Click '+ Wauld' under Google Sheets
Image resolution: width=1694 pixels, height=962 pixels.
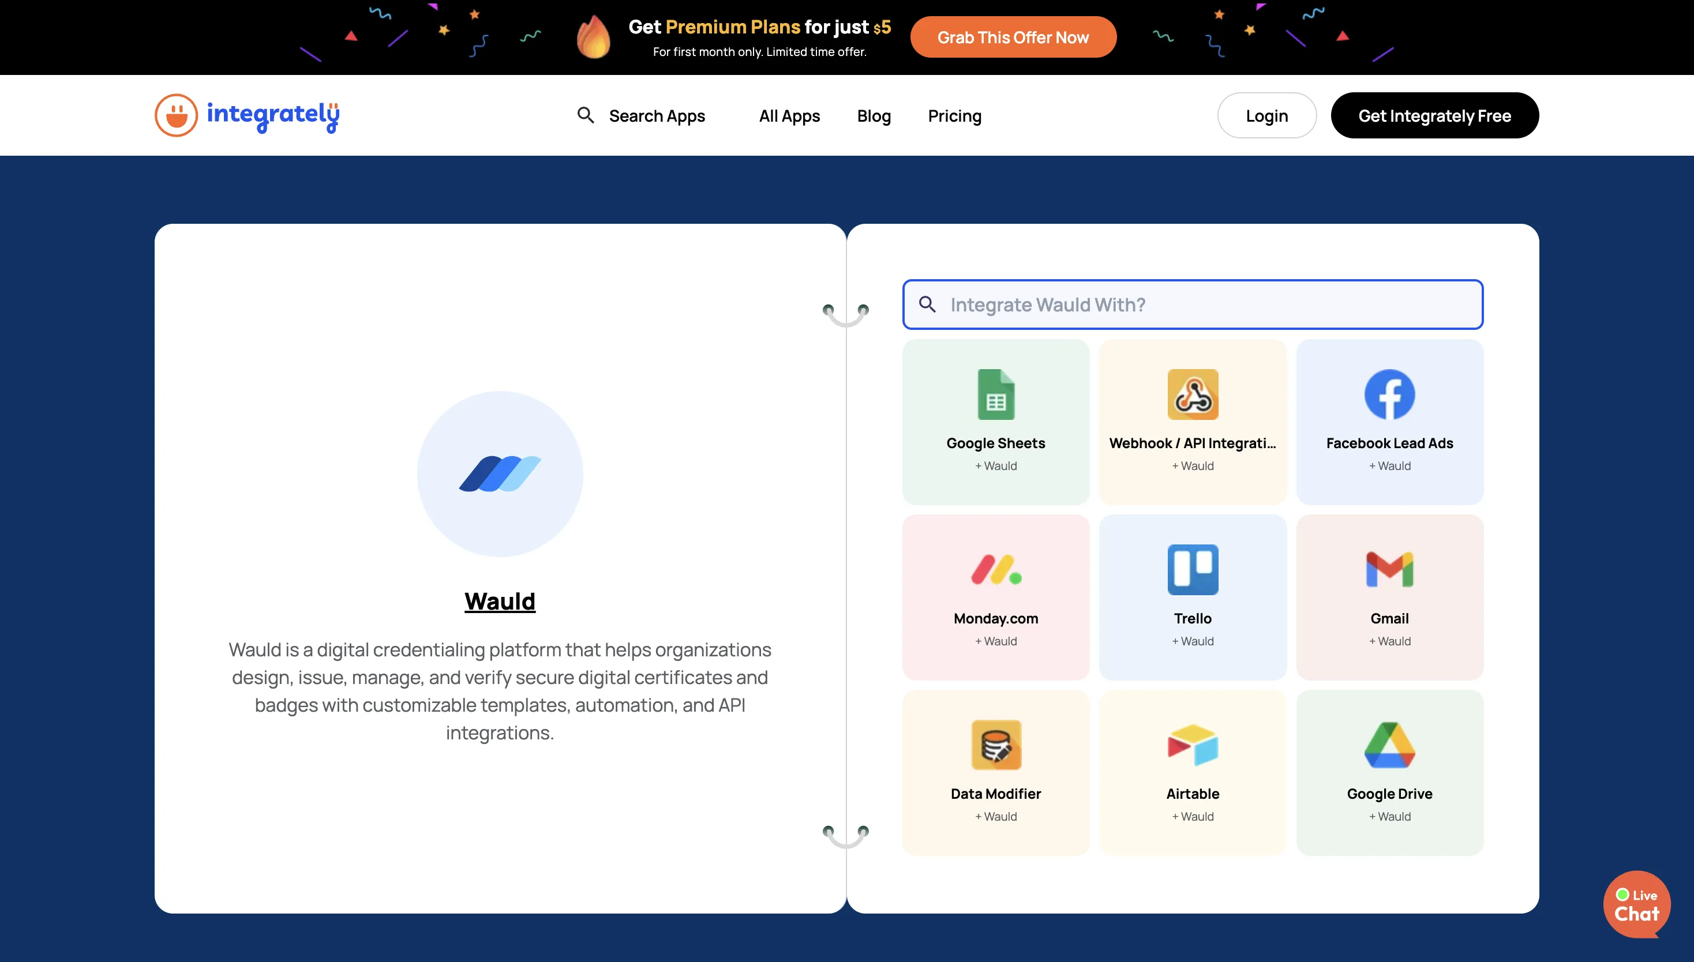[x=995, y=465]
